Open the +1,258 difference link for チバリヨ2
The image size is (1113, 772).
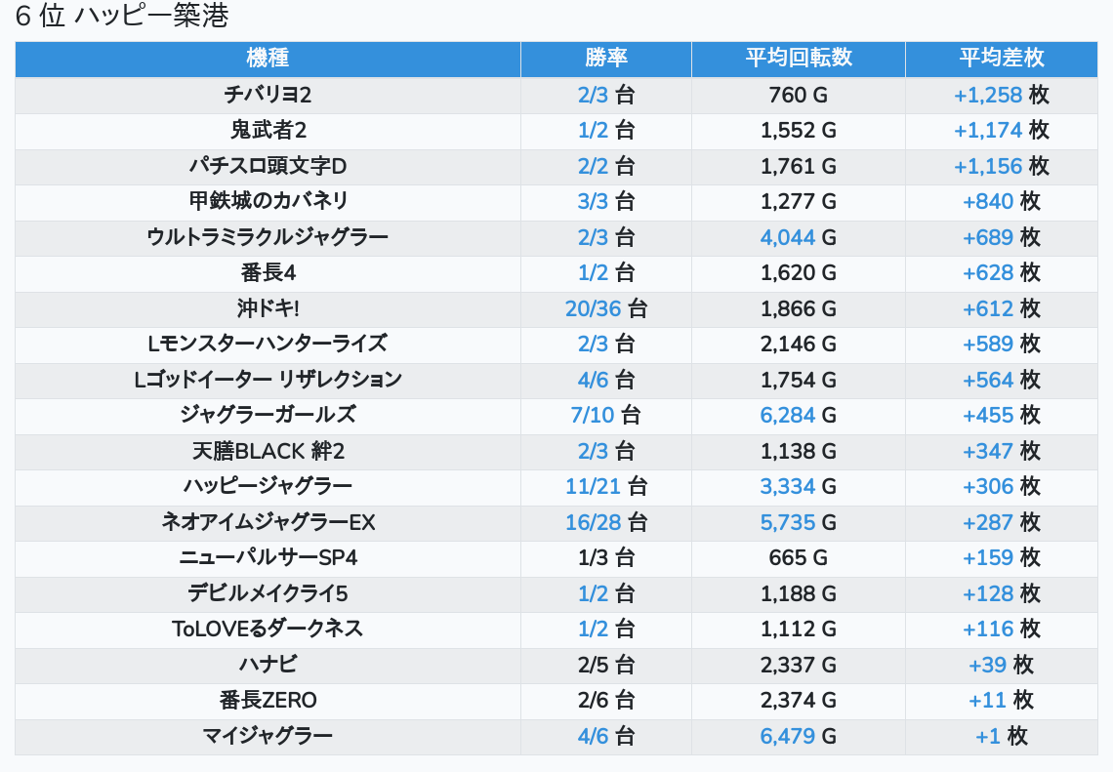click(988, 96)
